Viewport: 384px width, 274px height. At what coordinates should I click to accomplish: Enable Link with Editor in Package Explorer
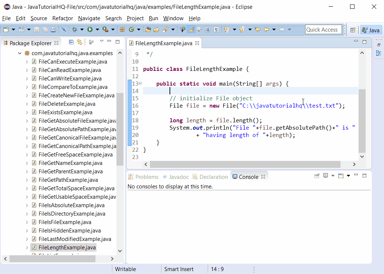[80, 42]
